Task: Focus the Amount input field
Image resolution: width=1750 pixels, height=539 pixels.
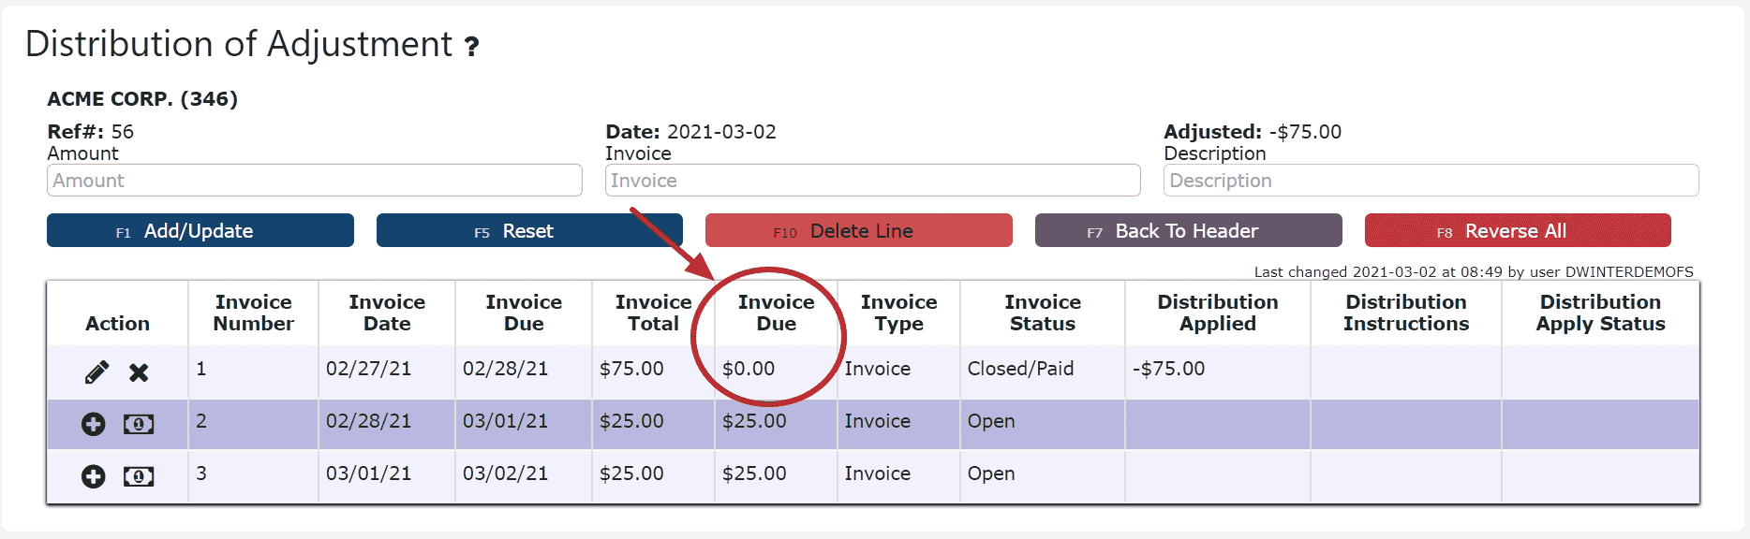Action: coord(315,181)
